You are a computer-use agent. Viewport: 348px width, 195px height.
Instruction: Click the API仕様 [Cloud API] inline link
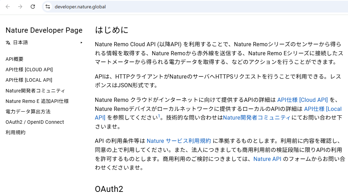302,100
